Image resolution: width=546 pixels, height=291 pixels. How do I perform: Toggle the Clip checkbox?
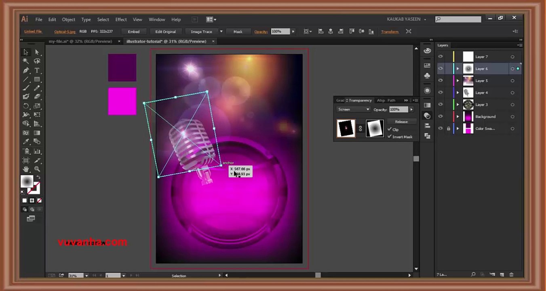click(x=390, y=129)
